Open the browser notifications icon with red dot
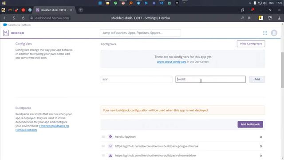Screen dimensions: 284x160 coord(252,10)
